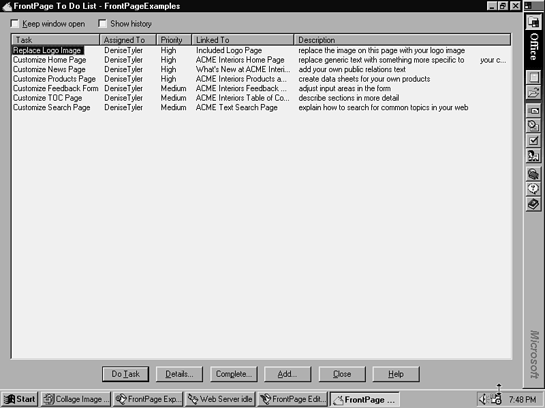
Task: Click the Open Document folder icon in Office bar
Action: pos(533,92)
